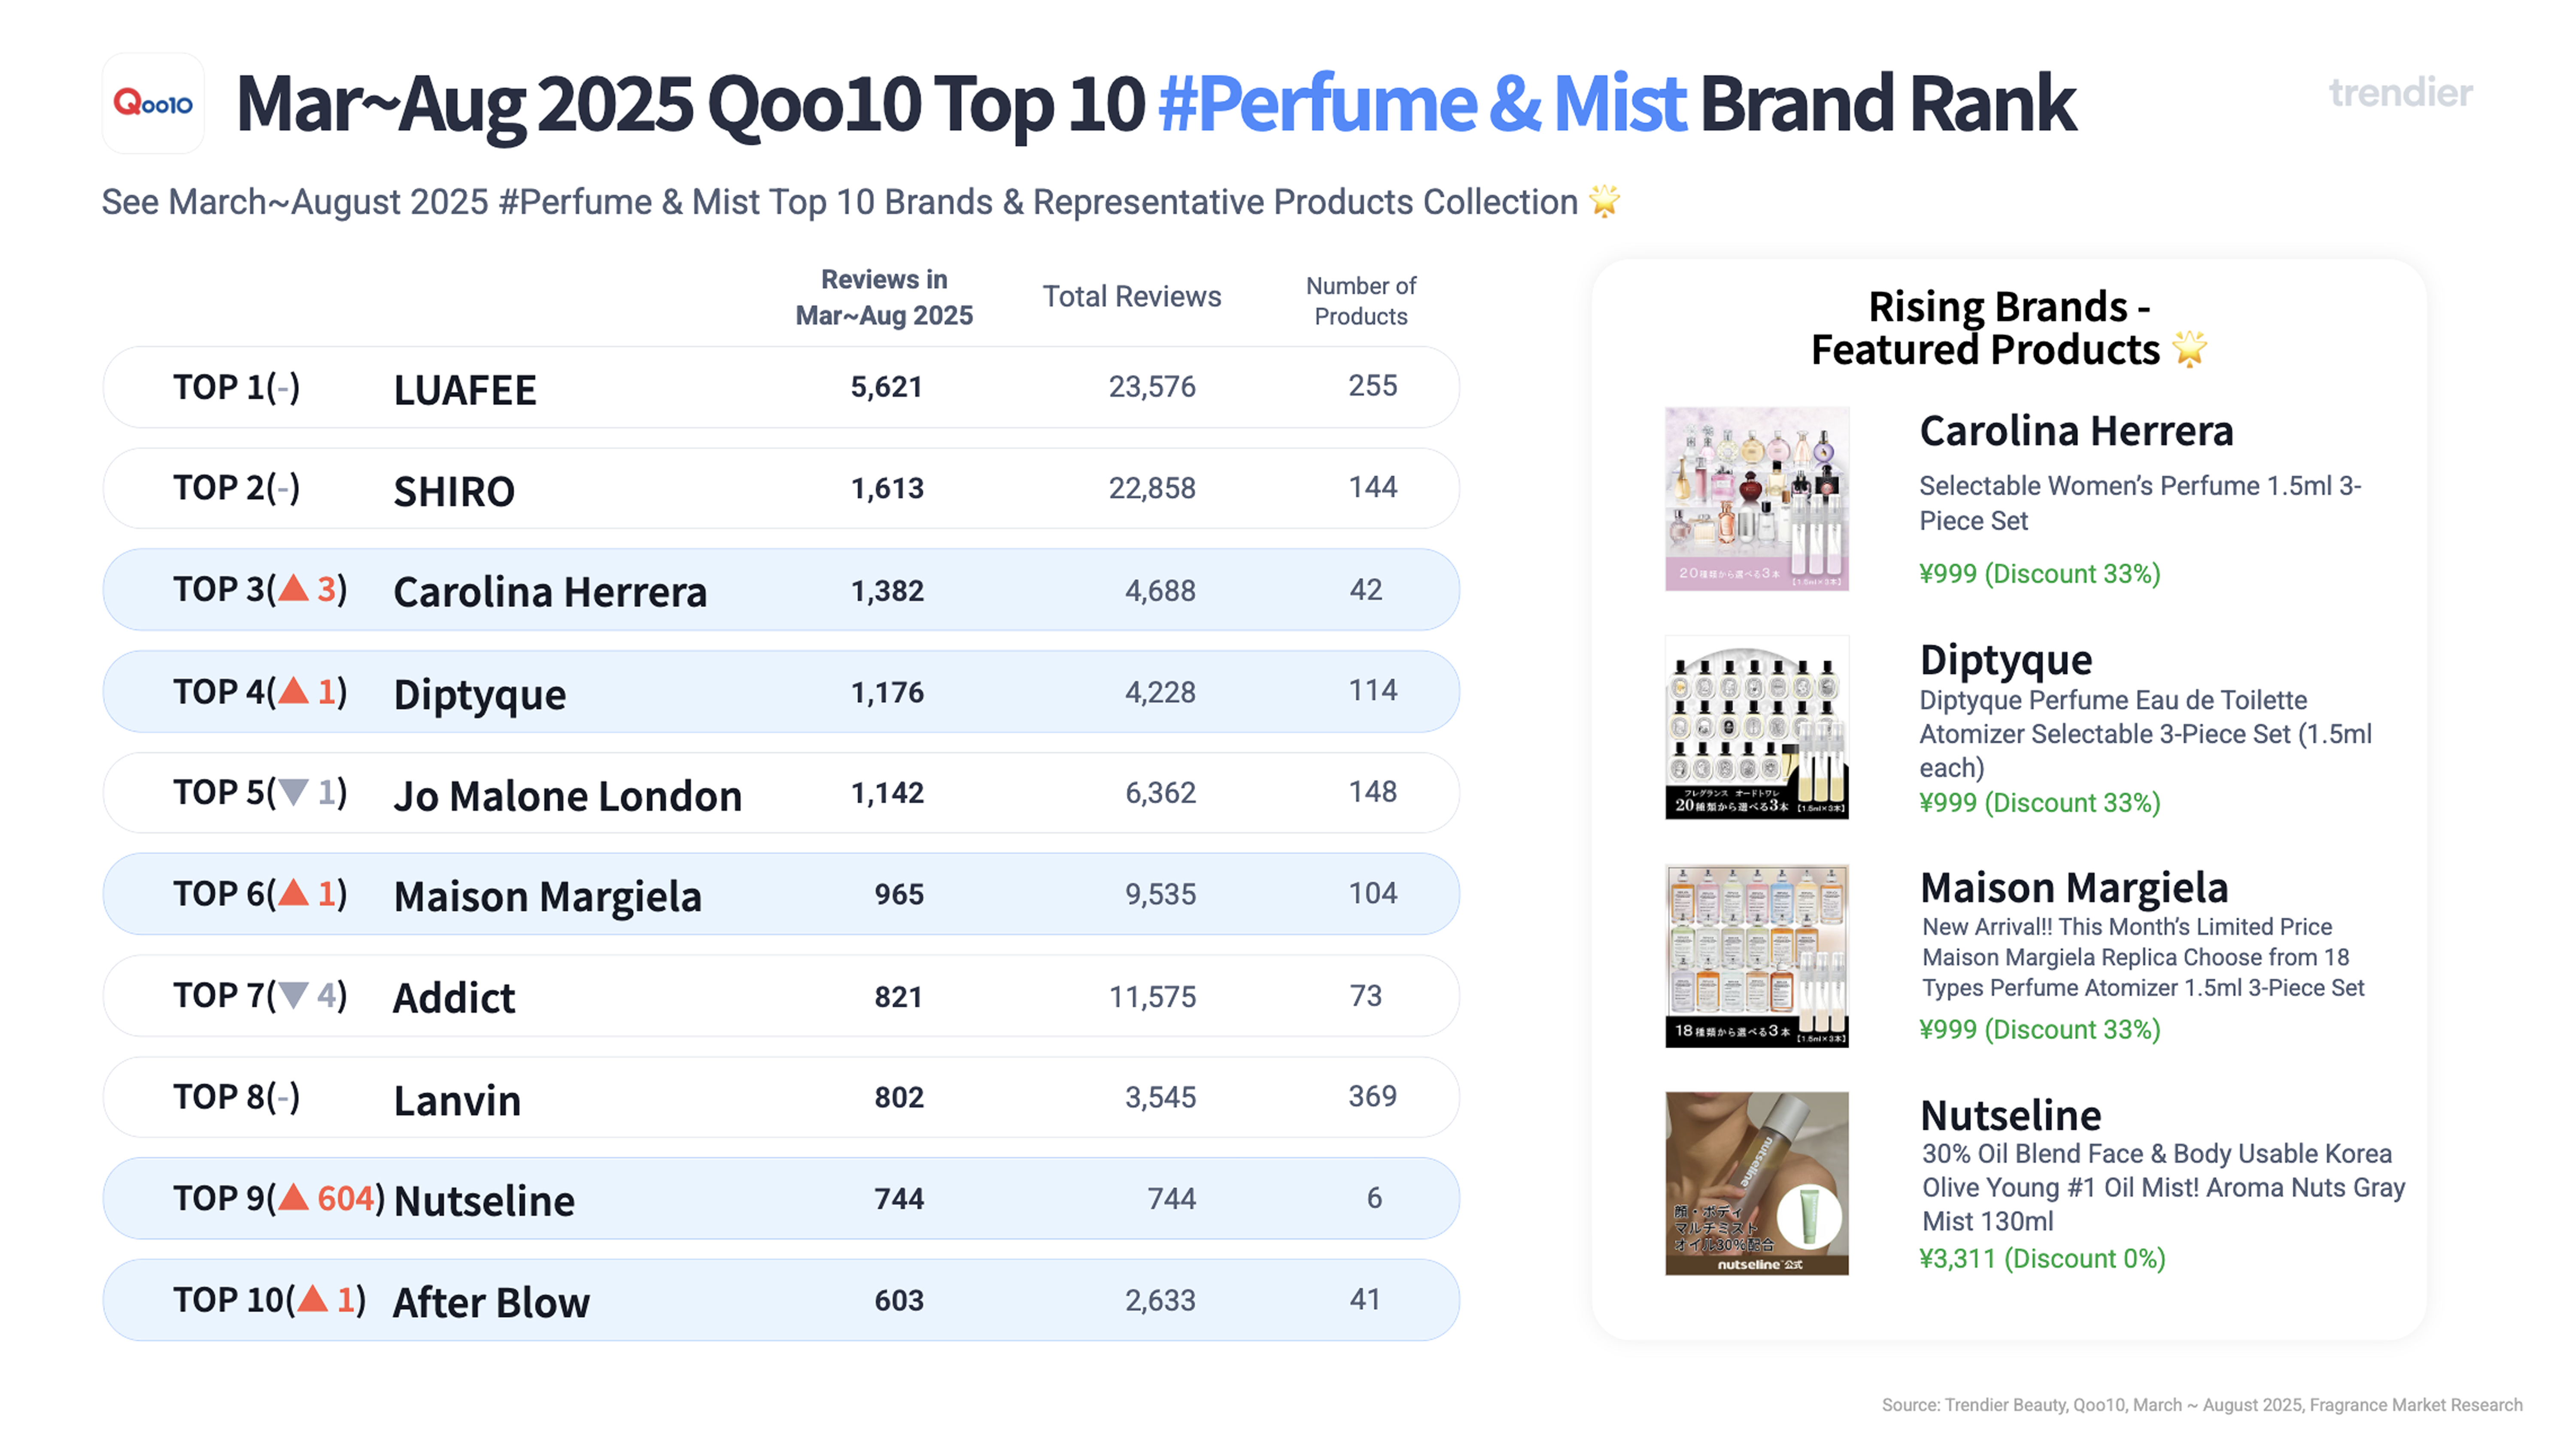Click the Nutseline ¥3,311 price text

click(x=2042, y=1258)
